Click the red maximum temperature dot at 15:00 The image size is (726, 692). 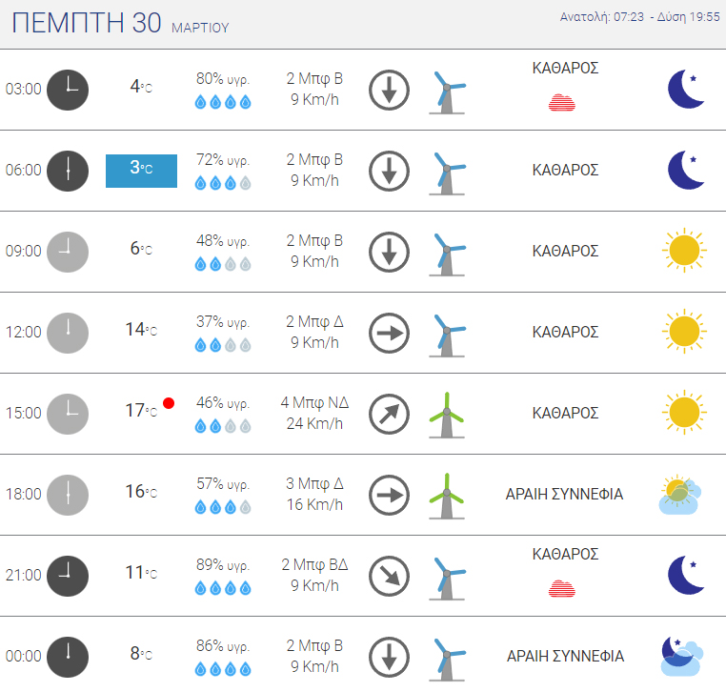point(169,403)
